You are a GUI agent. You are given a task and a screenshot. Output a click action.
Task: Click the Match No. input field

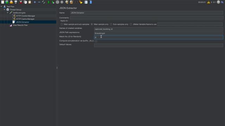159,37
